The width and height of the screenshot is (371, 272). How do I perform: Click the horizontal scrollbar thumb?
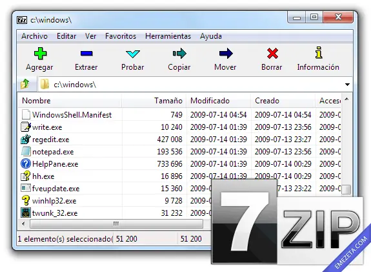pos(116,224)
